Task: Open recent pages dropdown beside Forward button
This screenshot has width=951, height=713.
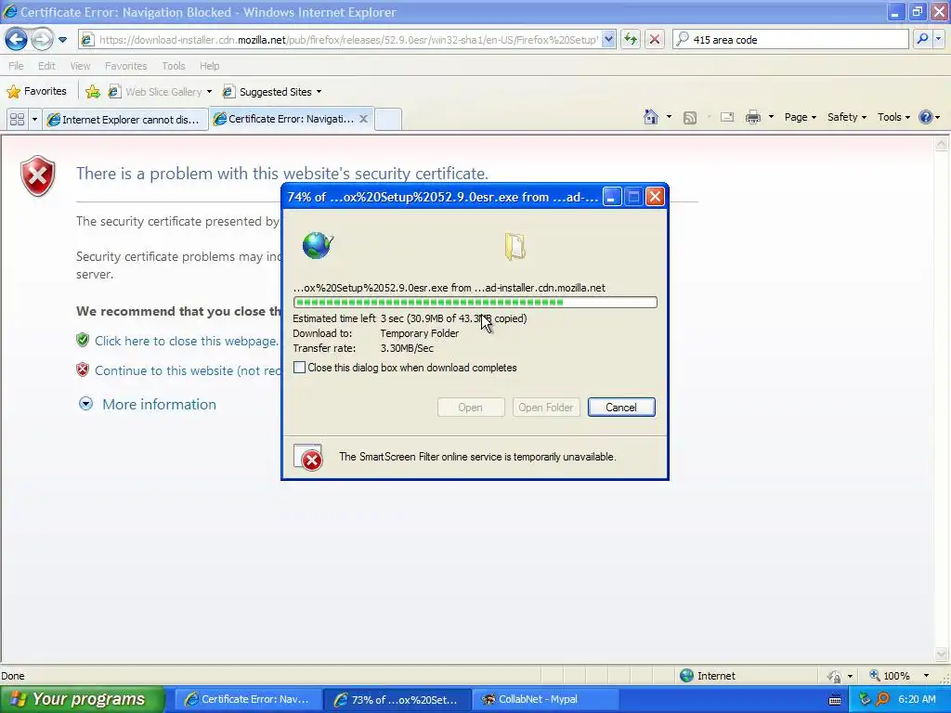Action: click(62, 40)
